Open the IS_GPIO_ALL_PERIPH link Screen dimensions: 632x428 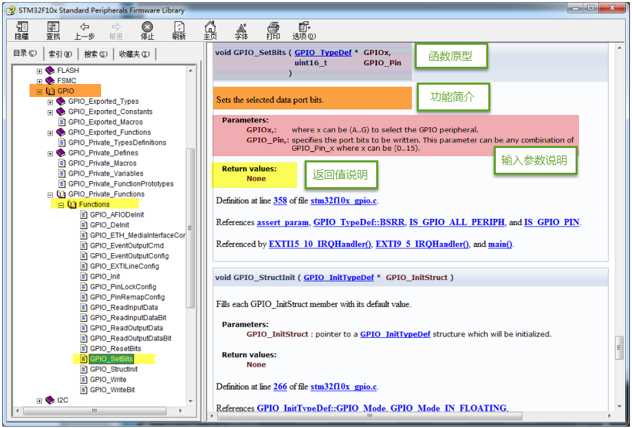pyautogui.click(x=457, y=222)
